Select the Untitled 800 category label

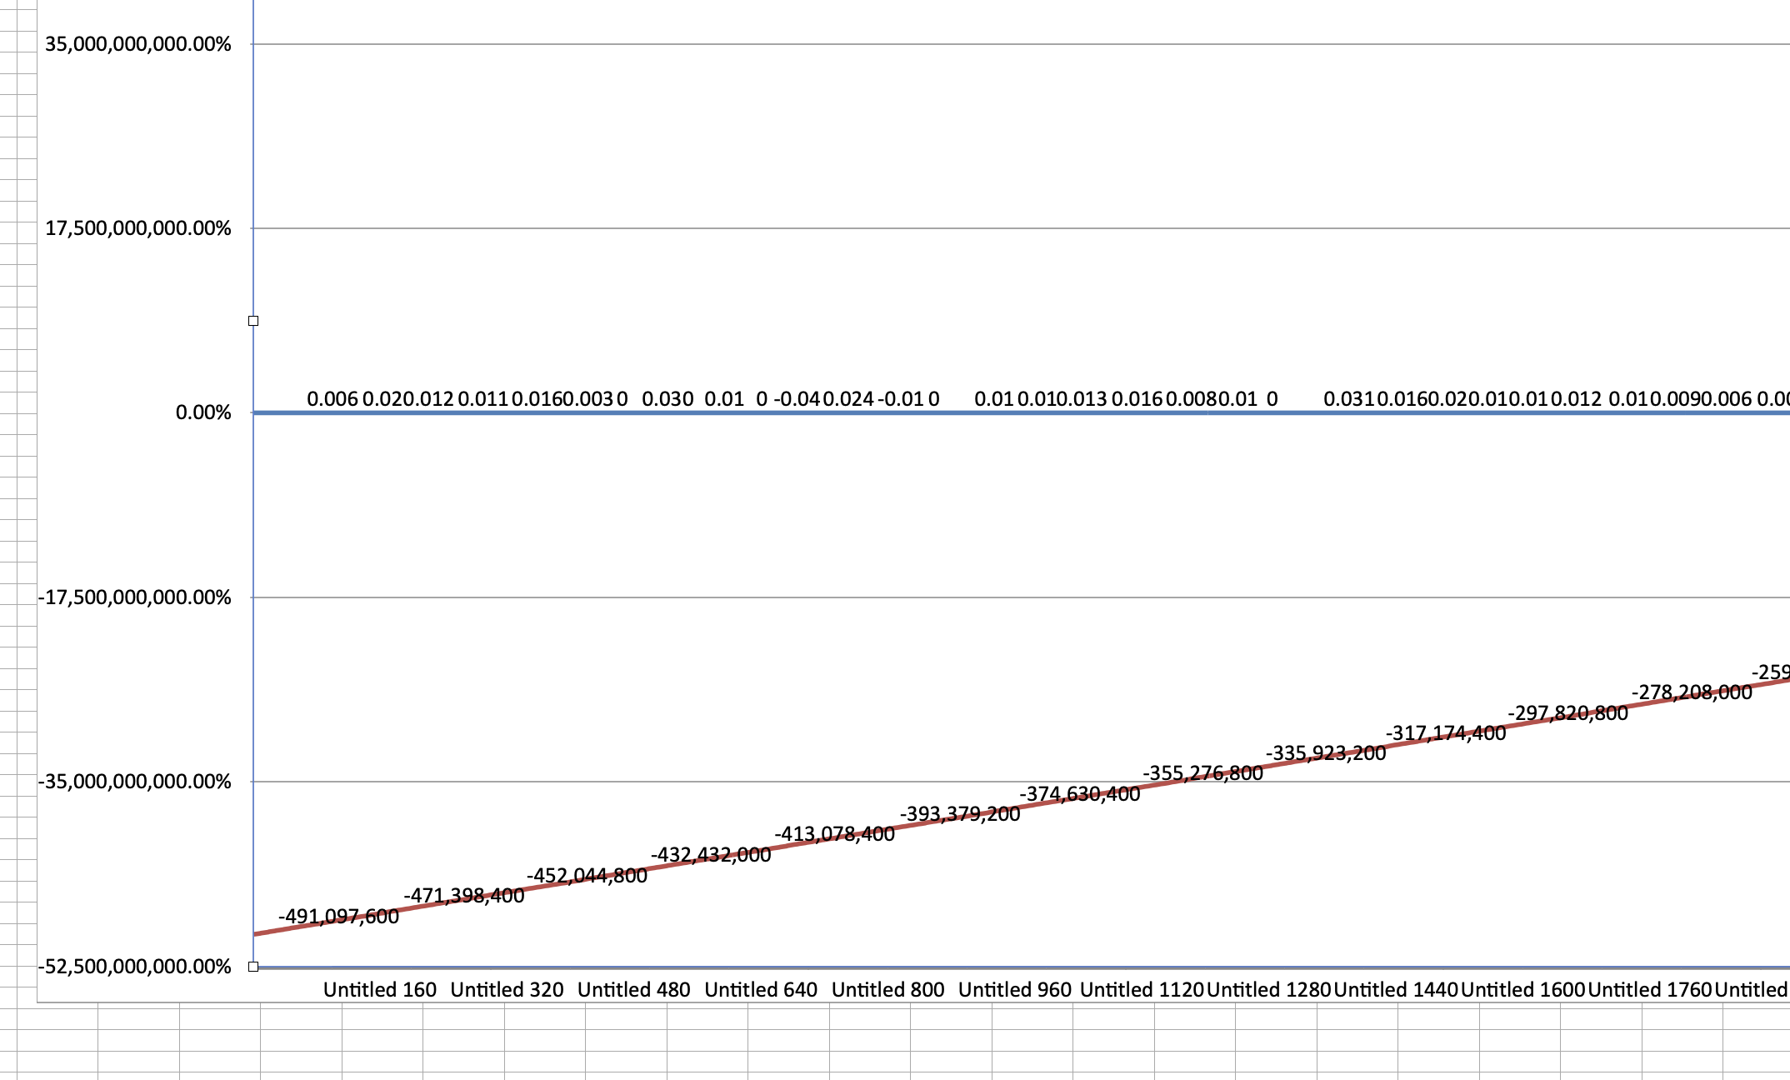[887, 990]
